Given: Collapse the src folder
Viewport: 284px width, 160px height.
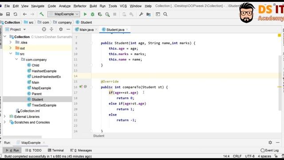Looking at the screenshot, I should [x=11, y=54].
